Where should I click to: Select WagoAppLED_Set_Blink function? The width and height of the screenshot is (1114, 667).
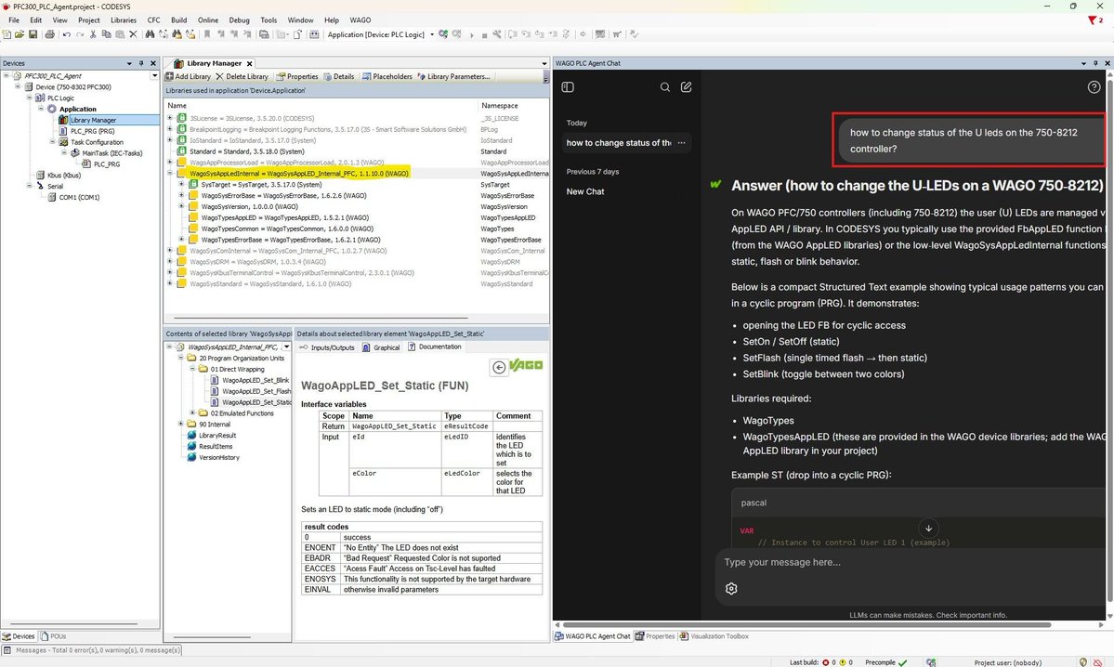click(x=256, y=380)
